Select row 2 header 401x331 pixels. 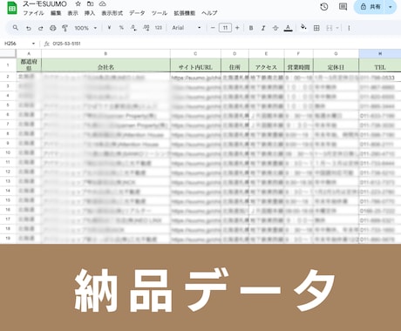8,77
